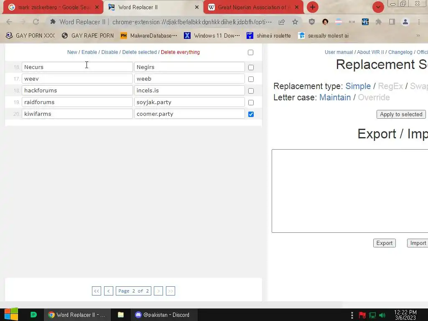The image size is (428, 321).
Task: Select the Override letter case
Action: (x=374, y=97)
